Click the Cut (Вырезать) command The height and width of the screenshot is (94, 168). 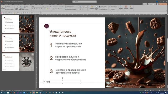click(x=8, y=6)
